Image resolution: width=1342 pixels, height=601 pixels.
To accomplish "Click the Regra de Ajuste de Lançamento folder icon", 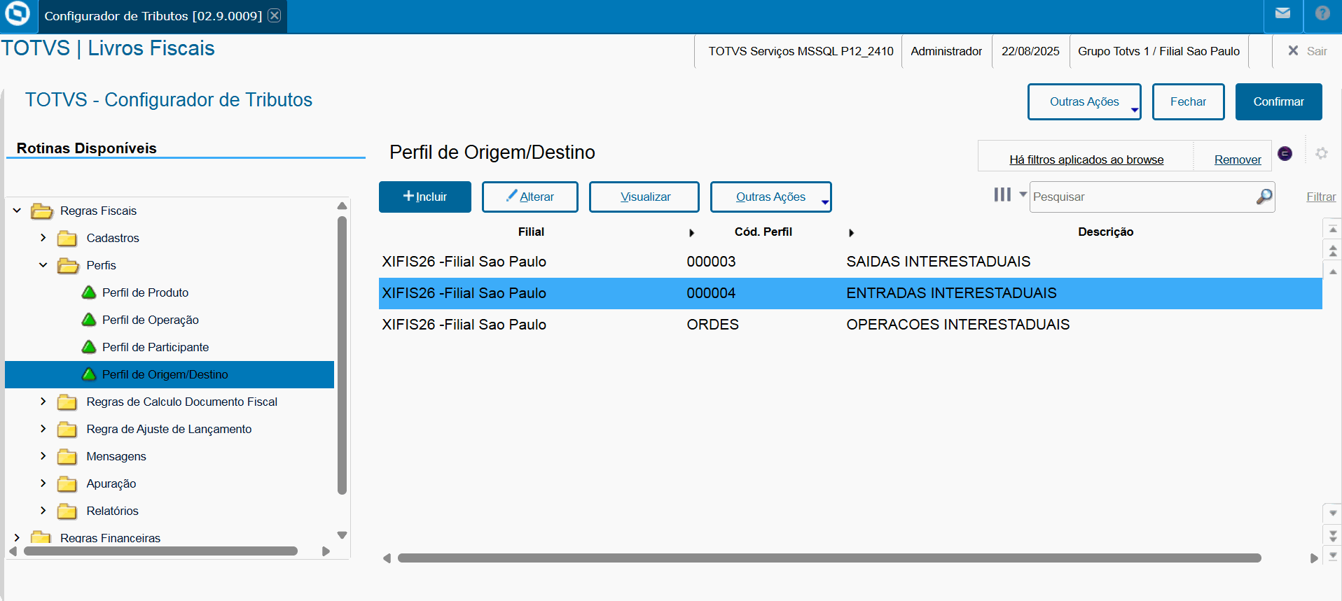I will click(x=67, y=429).
